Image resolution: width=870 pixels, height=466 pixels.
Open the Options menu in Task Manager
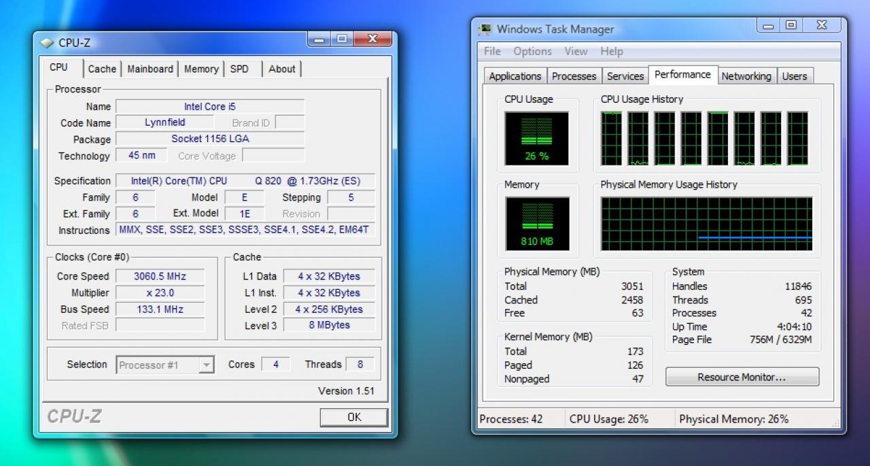pos(532,51)
